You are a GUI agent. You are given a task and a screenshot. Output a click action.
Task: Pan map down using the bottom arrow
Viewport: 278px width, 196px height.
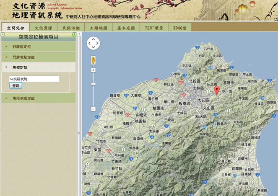93,47
